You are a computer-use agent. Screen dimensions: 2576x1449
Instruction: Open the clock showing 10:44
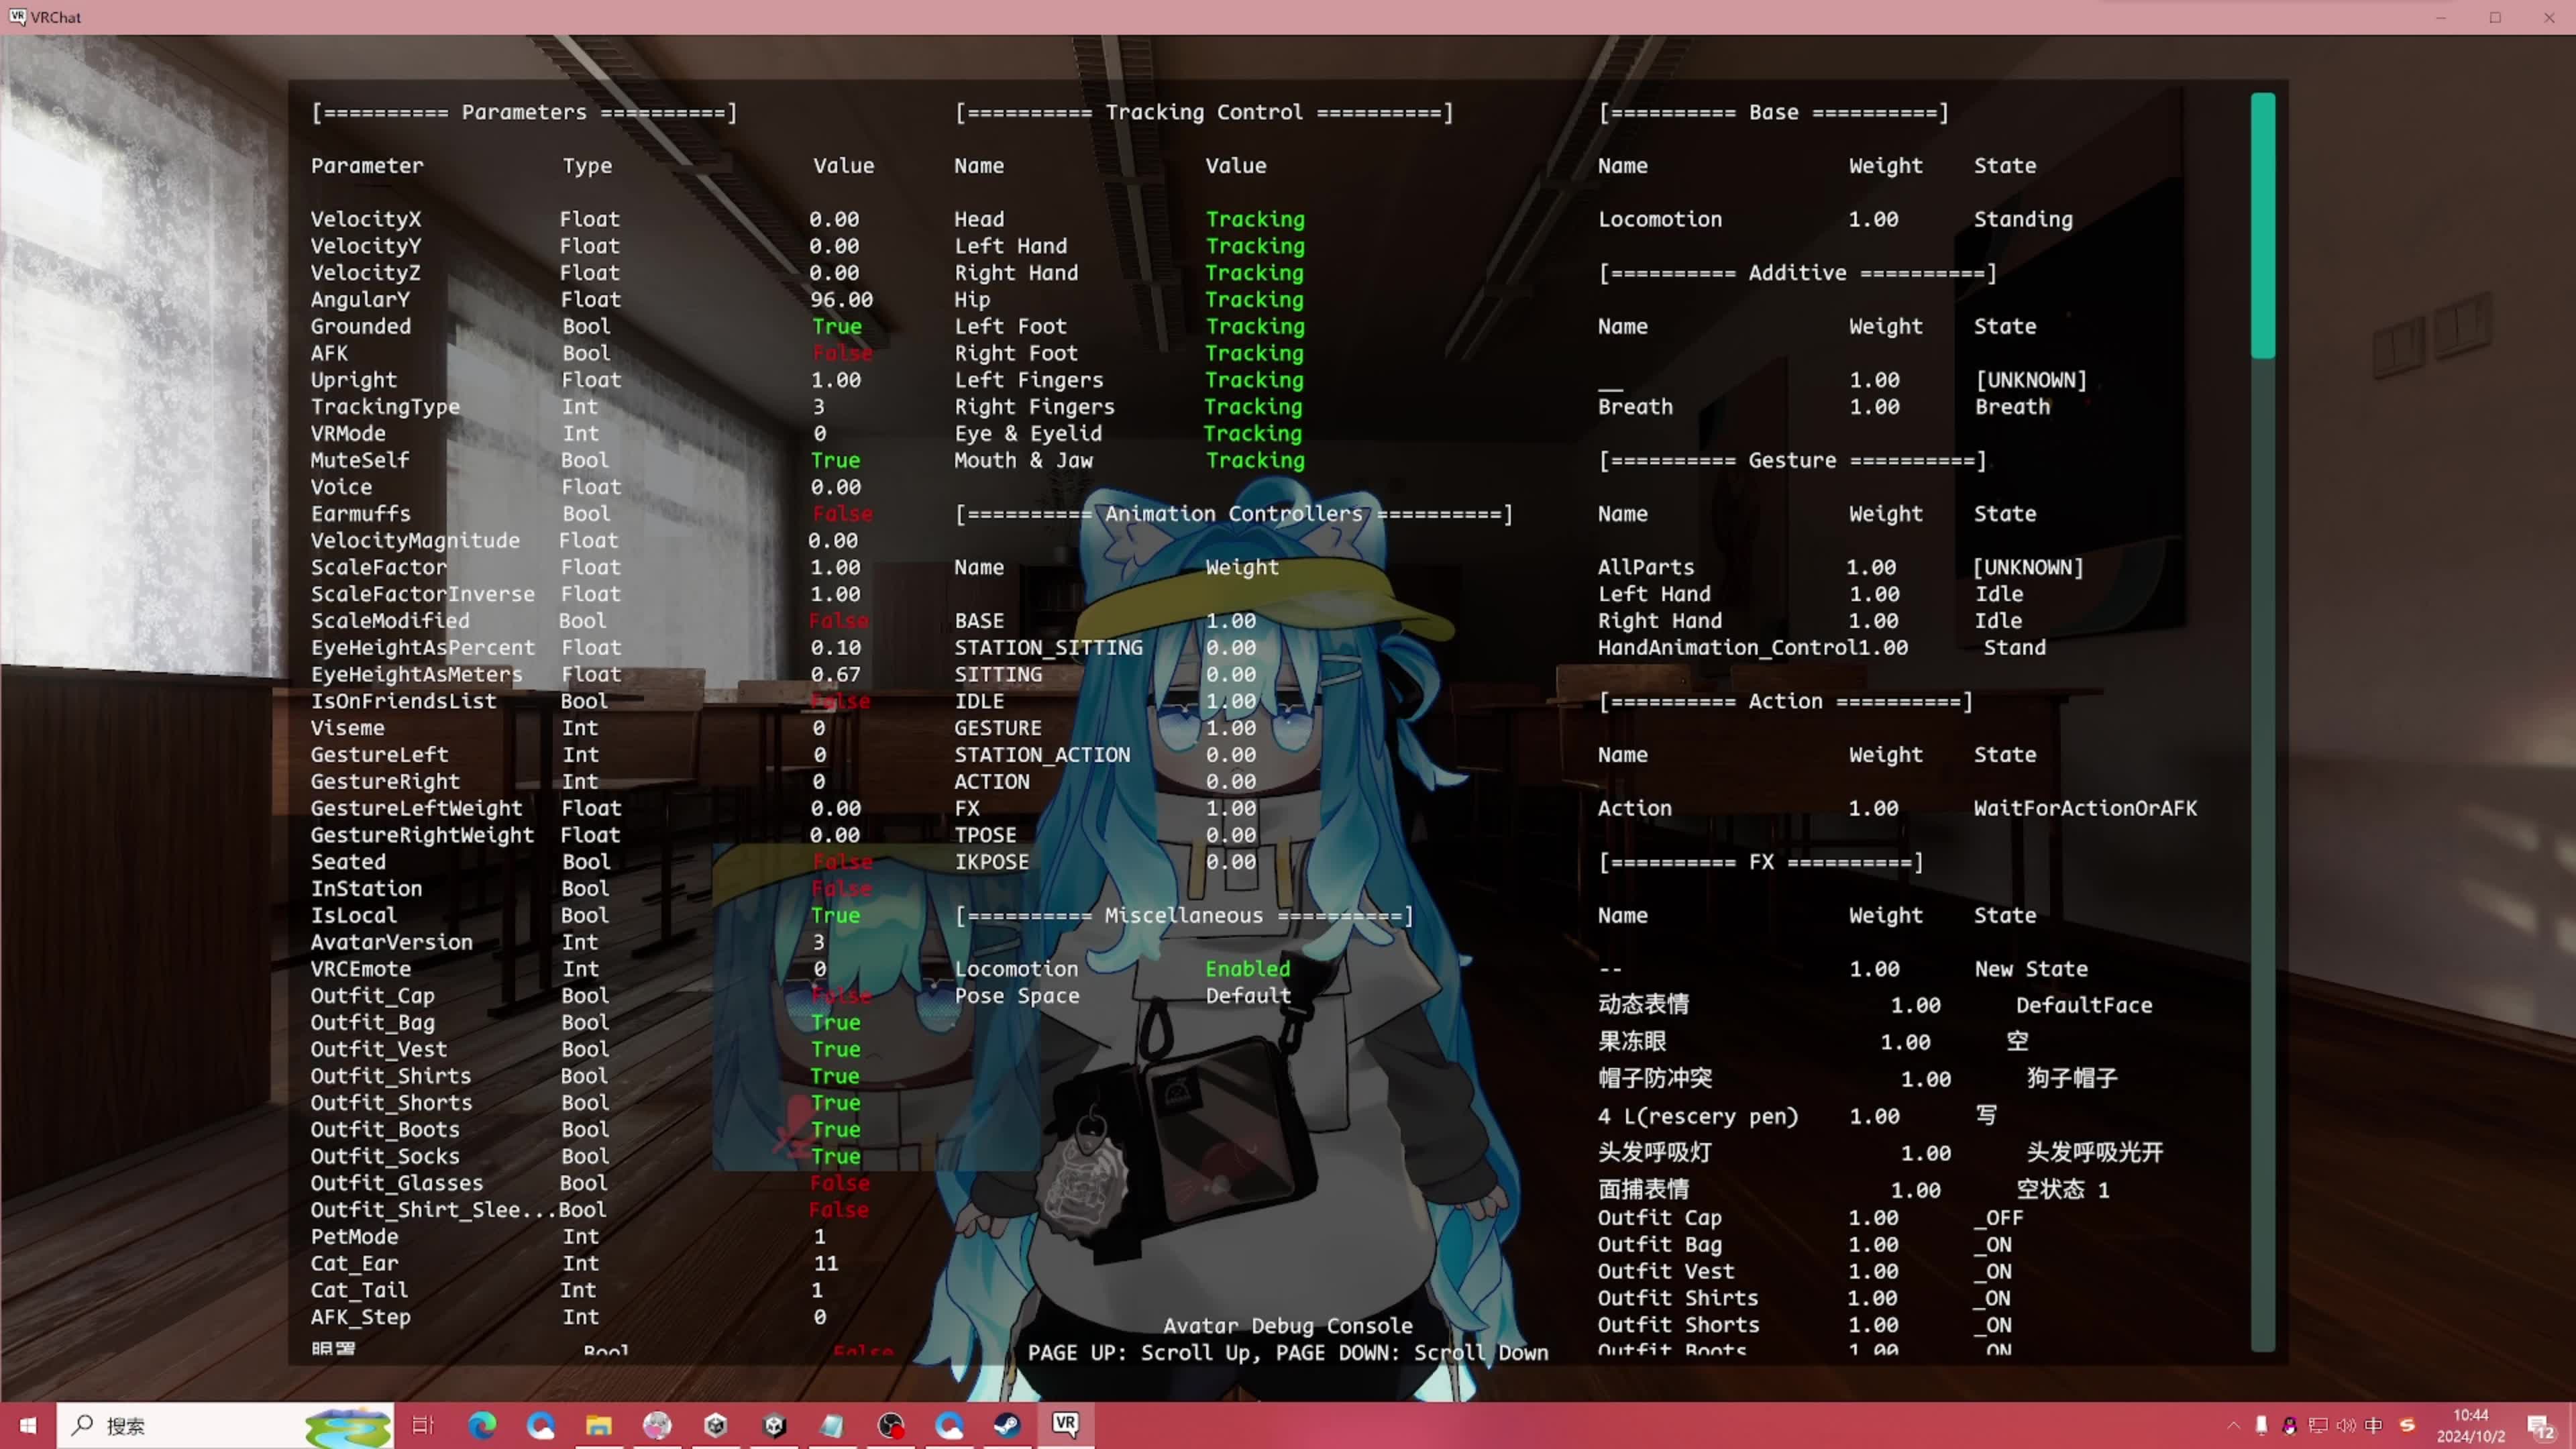pyautogui.click(x=2471, y=1425)
